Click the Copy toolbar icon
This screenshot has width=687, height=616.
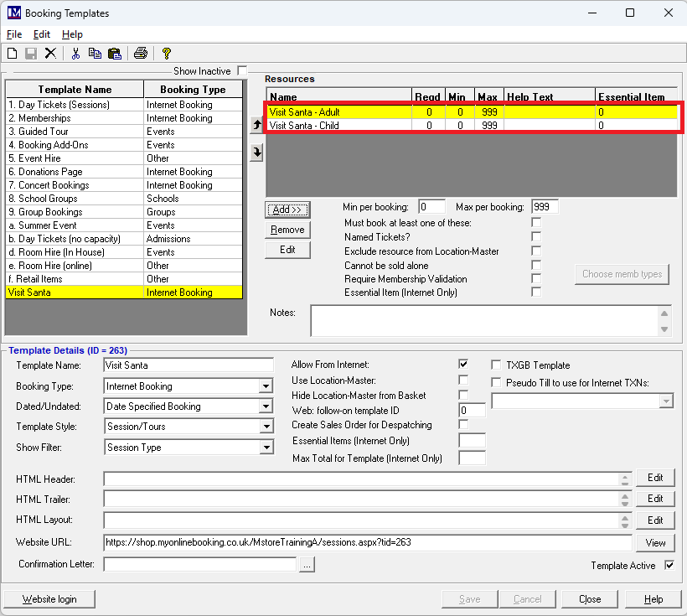pos(95,54)
